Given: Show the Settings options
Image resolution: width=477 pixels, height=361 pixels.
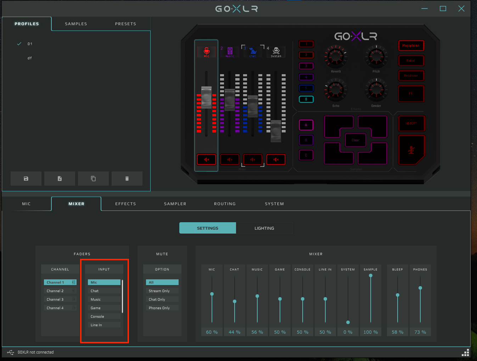Looking at the screenshot, I should click(x=208, y=228).
